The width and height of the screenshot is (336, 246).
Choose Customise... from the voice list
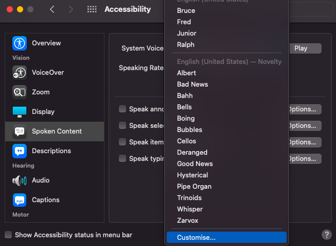point(196,237)
